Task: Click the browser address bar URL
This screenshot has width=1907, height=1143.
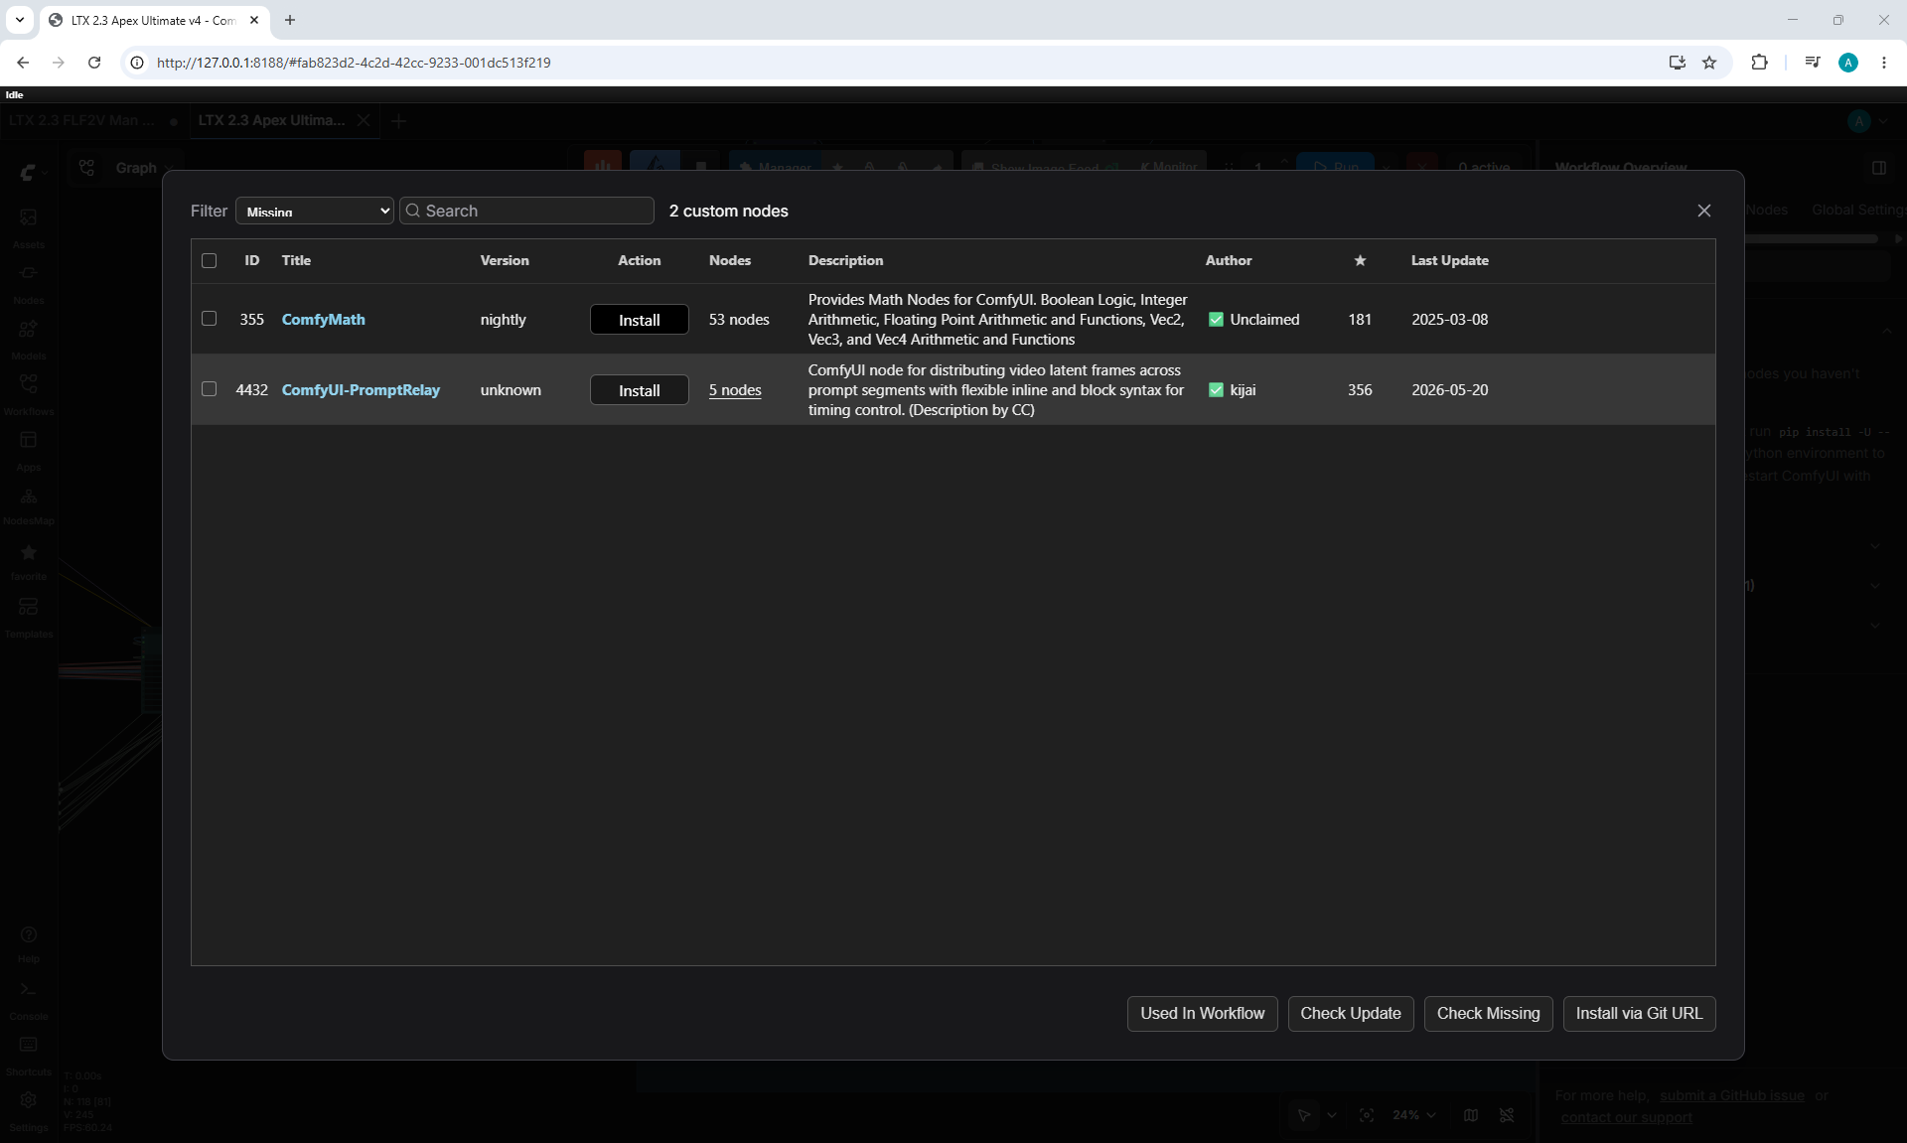Action: pos(354,63)
